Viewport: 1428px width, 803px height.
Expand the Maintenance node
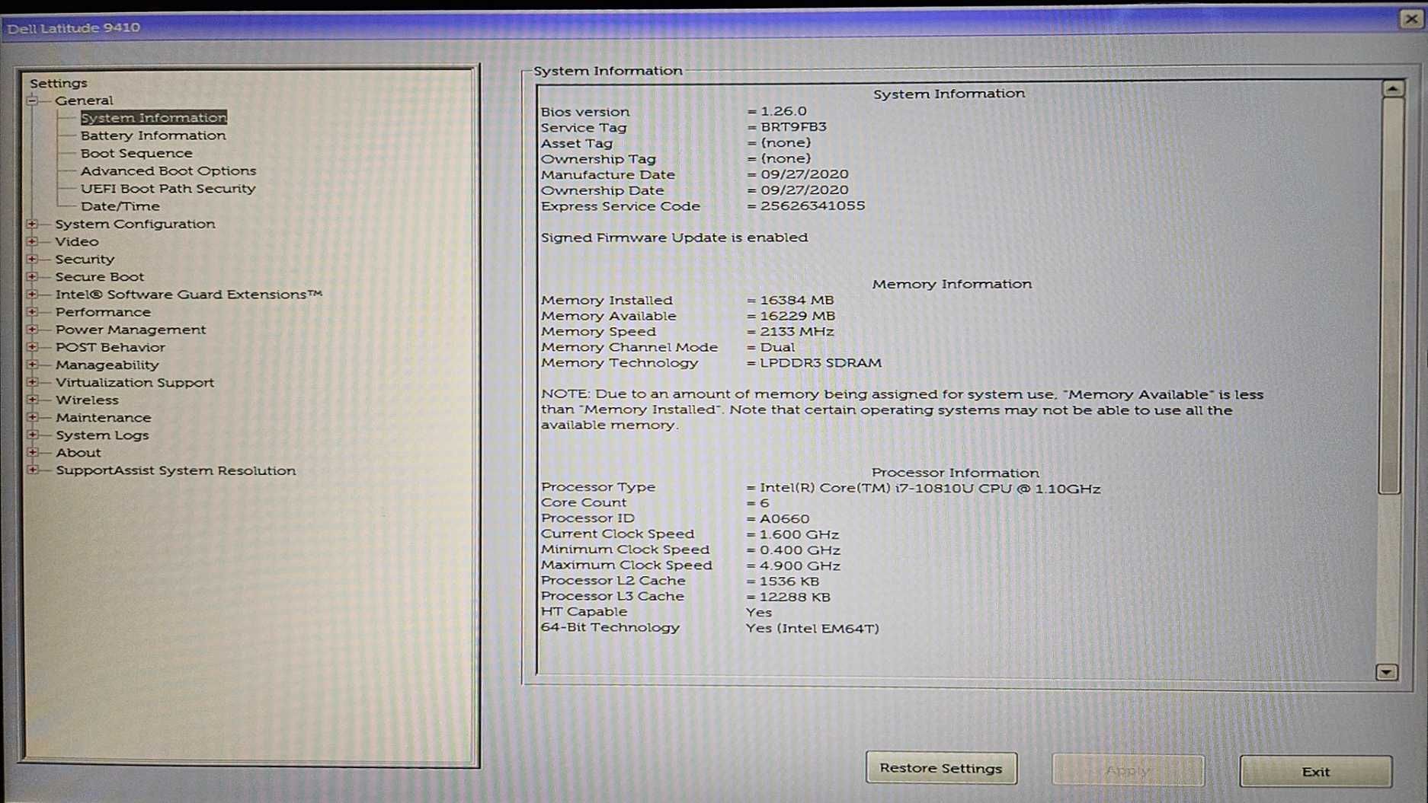click(x=33, y=417)
